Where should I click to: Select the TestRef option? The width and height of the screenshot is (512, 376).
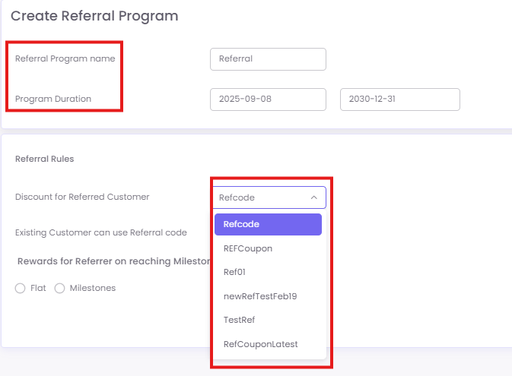click(239, 320)
